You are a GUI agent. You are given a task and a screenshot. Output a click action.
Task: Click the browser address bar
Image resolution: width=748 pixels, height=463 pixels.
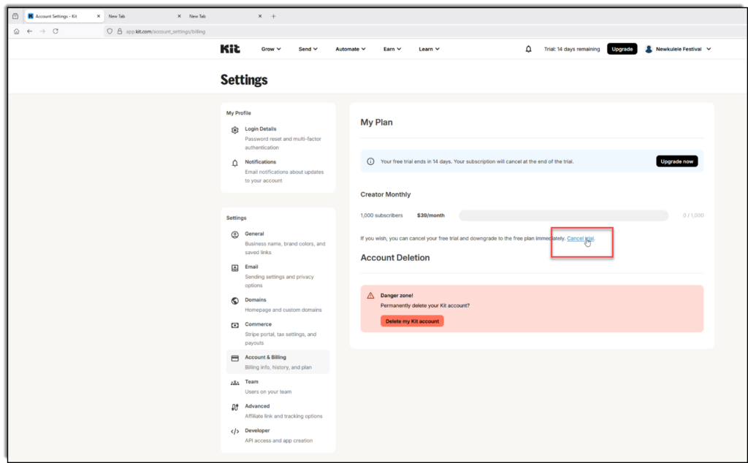[x=365, y=31]
